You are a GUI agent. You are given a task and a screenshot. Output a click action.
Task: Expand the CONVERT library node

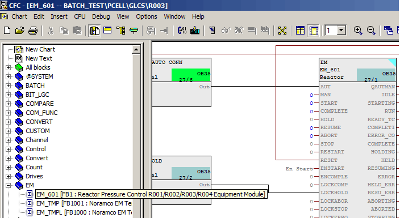click(8, 122)
